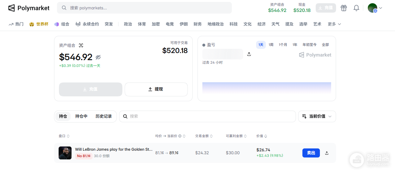
Task: Open the 提及 category
Action: tap(289, 24)
